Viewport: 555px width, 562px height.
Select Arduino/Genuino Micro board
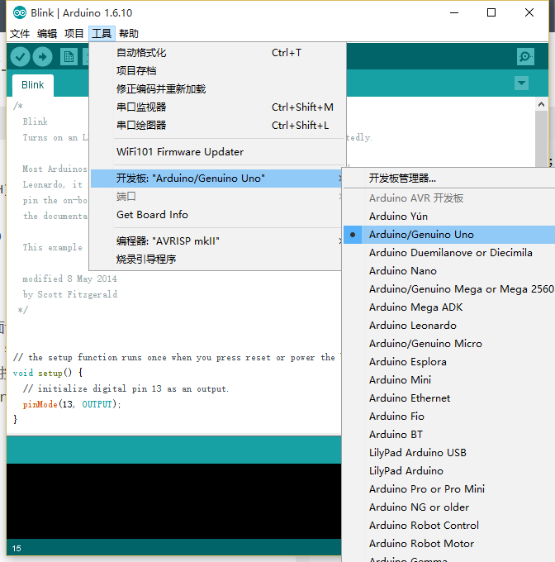pos(449,344)
